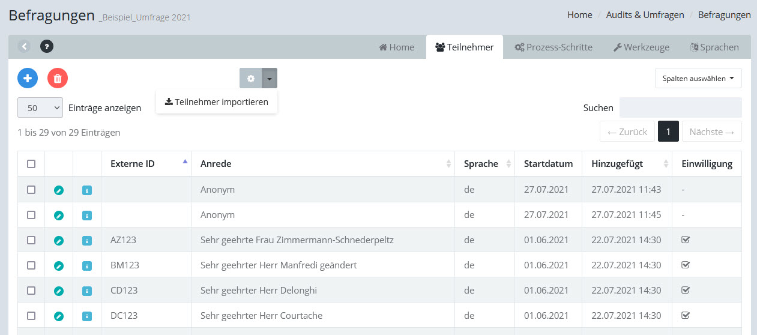Image resolution: width=757 pixels, height=335 pixels.
Task: Click the Audits & Umfragen breadcrumb link
Action: tap(645, 15)
